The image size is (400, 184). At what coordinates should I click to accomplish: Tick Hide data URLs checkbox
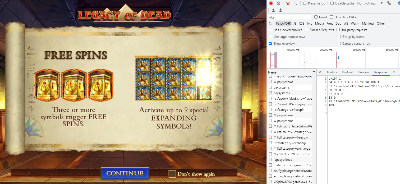[x=332, y=17]
